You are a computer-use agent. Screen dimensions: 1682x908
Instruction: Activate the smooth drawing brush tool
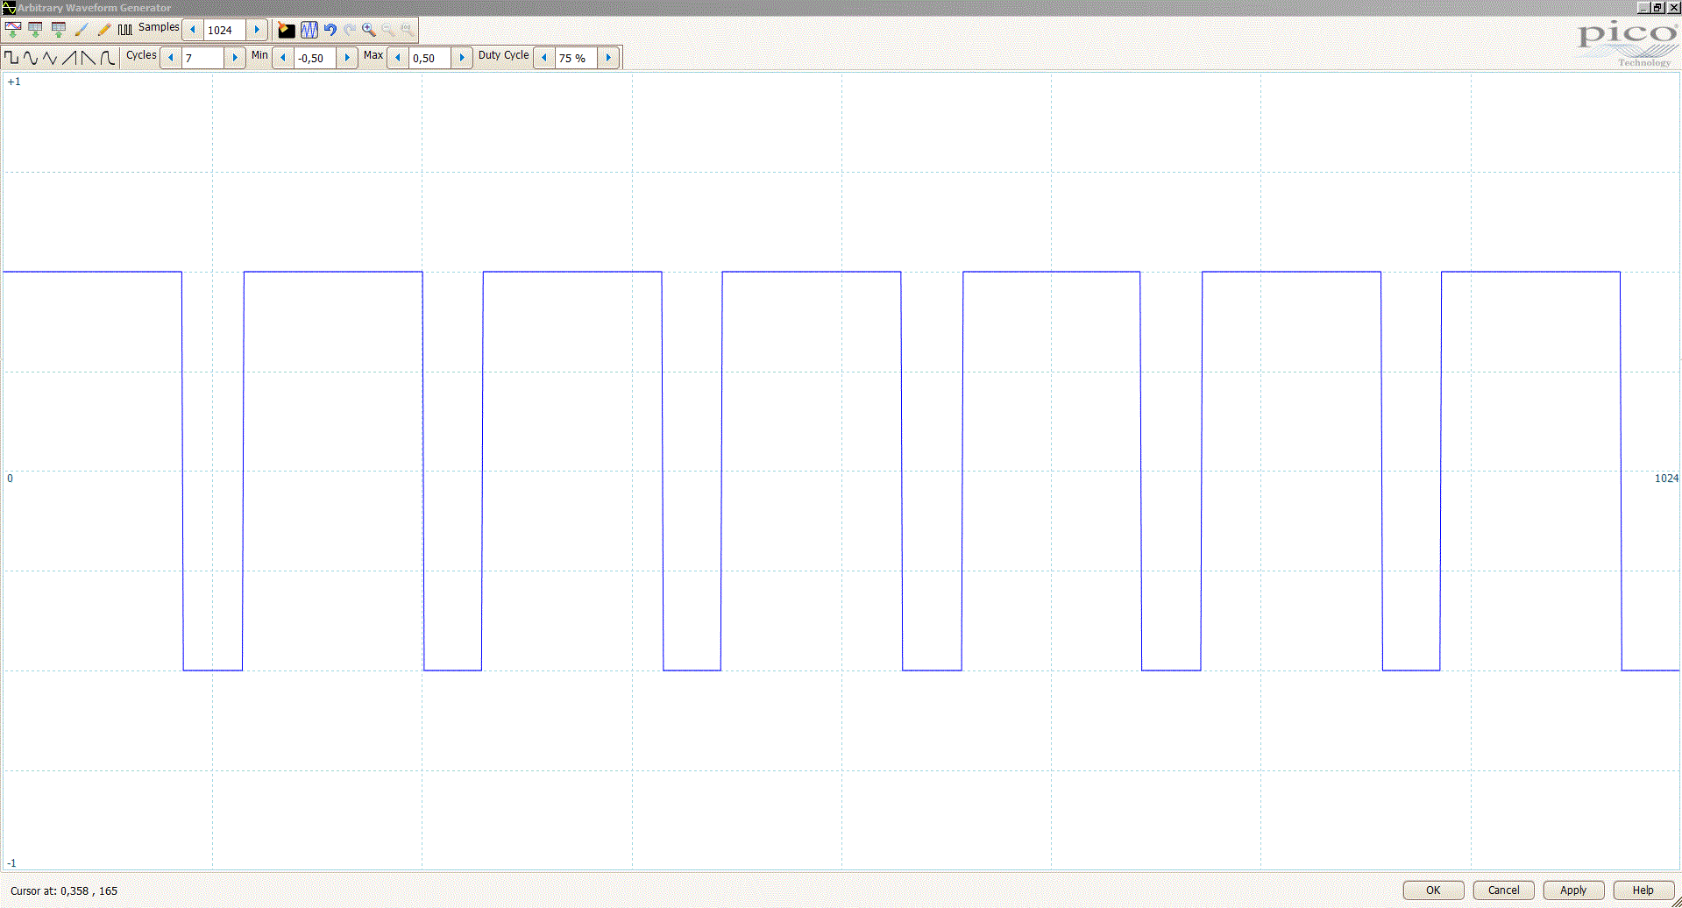pos(82,30)
